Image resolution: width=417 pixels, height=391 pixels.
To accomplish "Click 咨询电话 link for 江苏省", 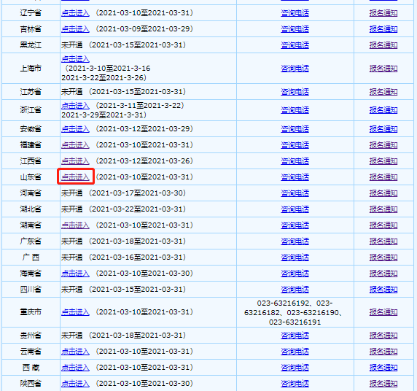I will (x=295, y=92).
